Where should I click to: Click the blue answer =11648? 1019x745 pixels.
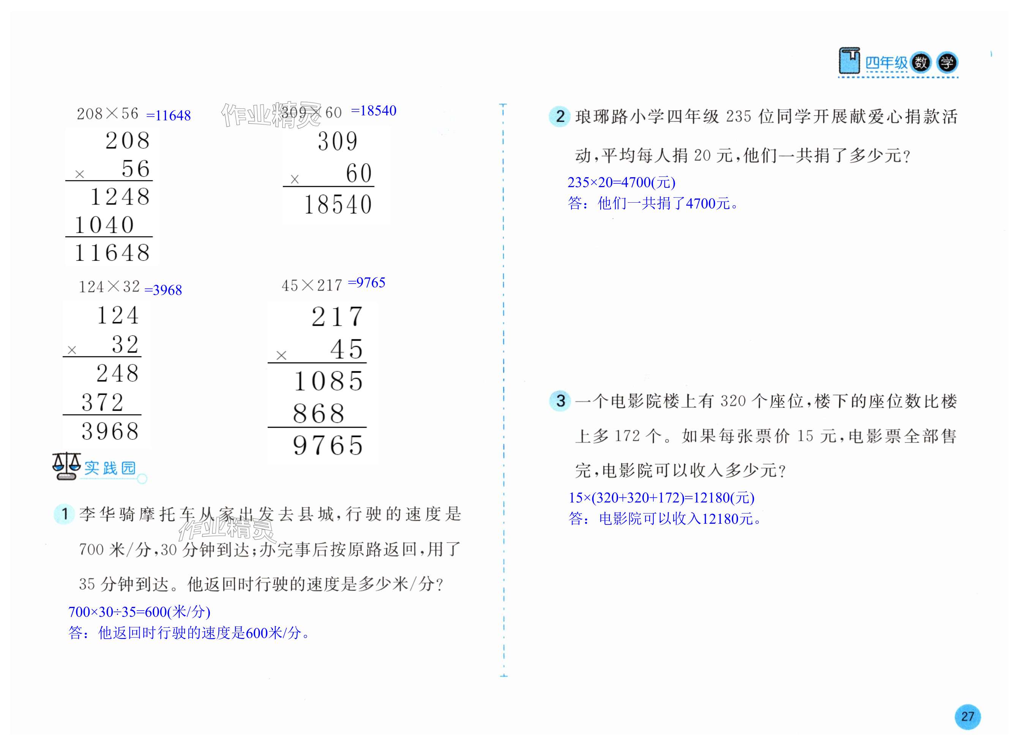pyautogui.click(x=168, y=116)
